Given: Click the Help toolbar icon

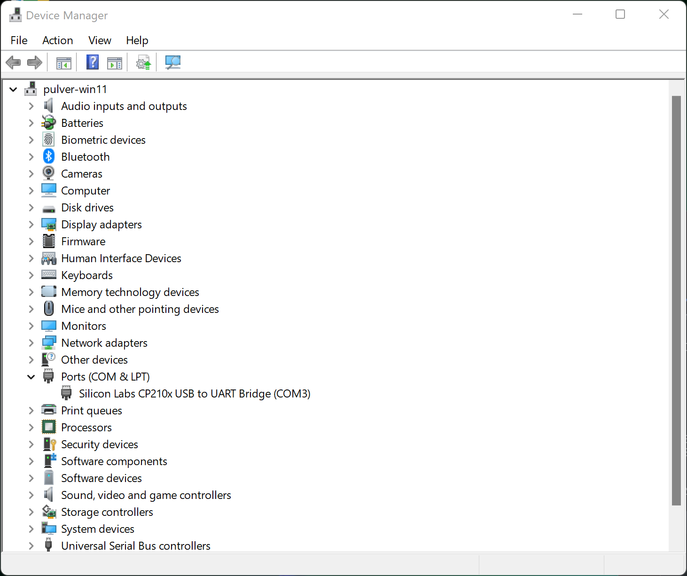Looking at the screenshot, I should (x=92, y=62).
